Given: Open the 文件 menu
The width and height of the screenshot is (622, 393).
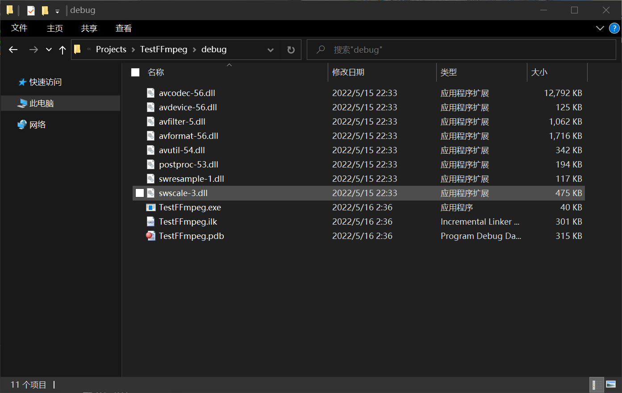Looking at the screenshot, I should tap(19, 28).
